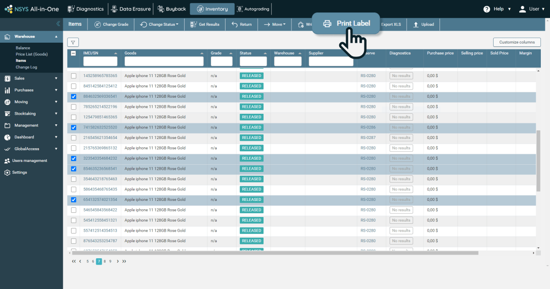Screen dimensions: 550x289
Task: Open Settings gear icon in sidebar
Action: 7,172
